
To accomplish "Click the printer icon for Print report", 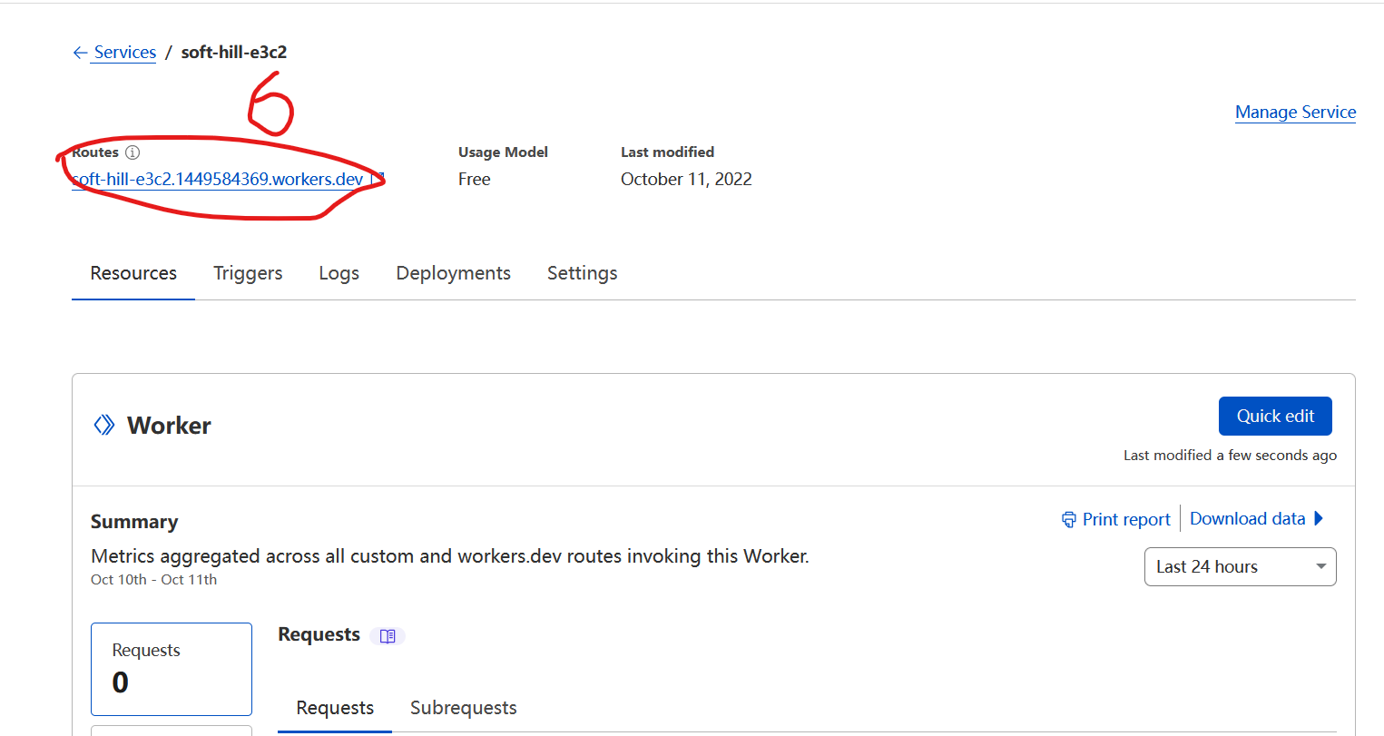I will pos(1069,519).
